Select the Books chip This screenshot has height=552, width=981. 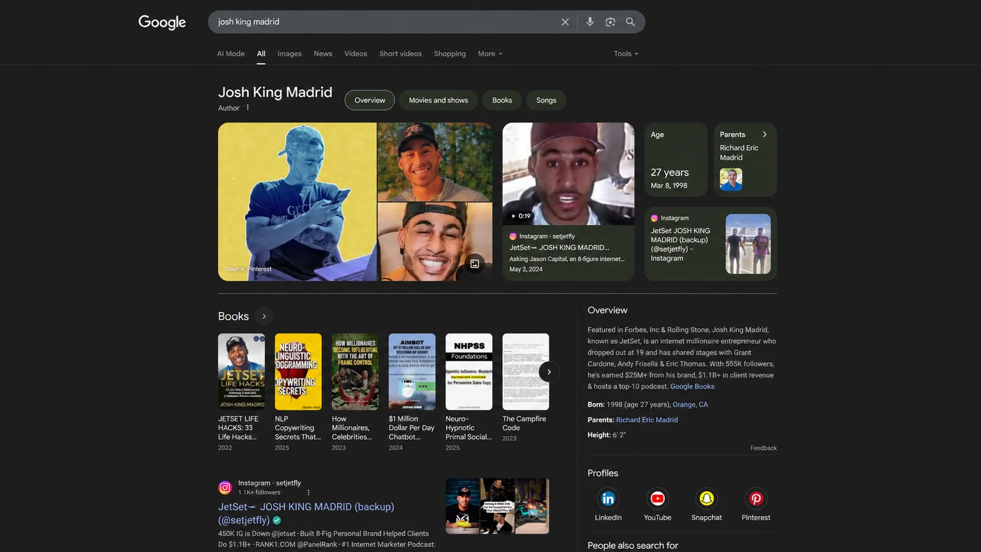[502, 100]
